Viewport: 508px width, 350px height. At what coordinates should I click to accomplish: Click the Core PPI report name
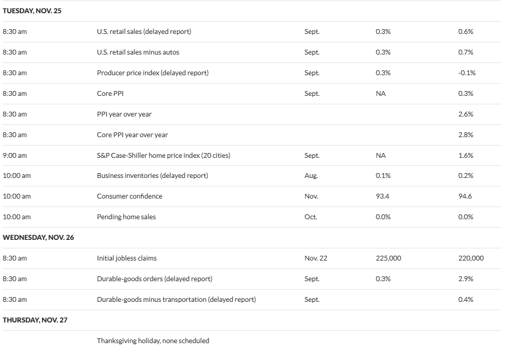coord(109,94)
